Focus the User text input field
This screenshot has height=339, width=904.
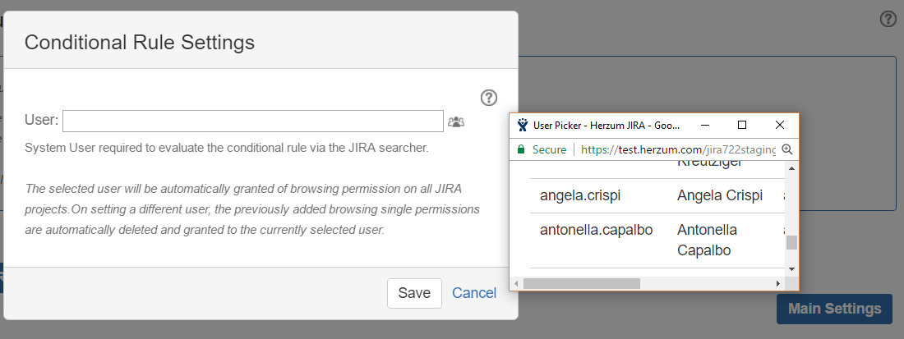253,121
